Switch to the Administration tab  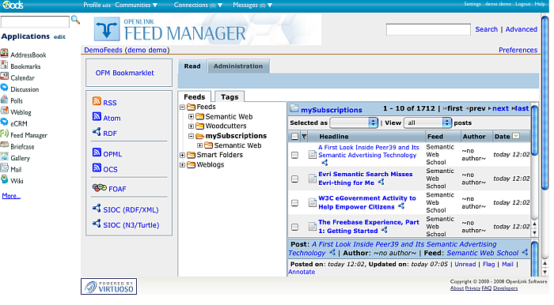238,66
